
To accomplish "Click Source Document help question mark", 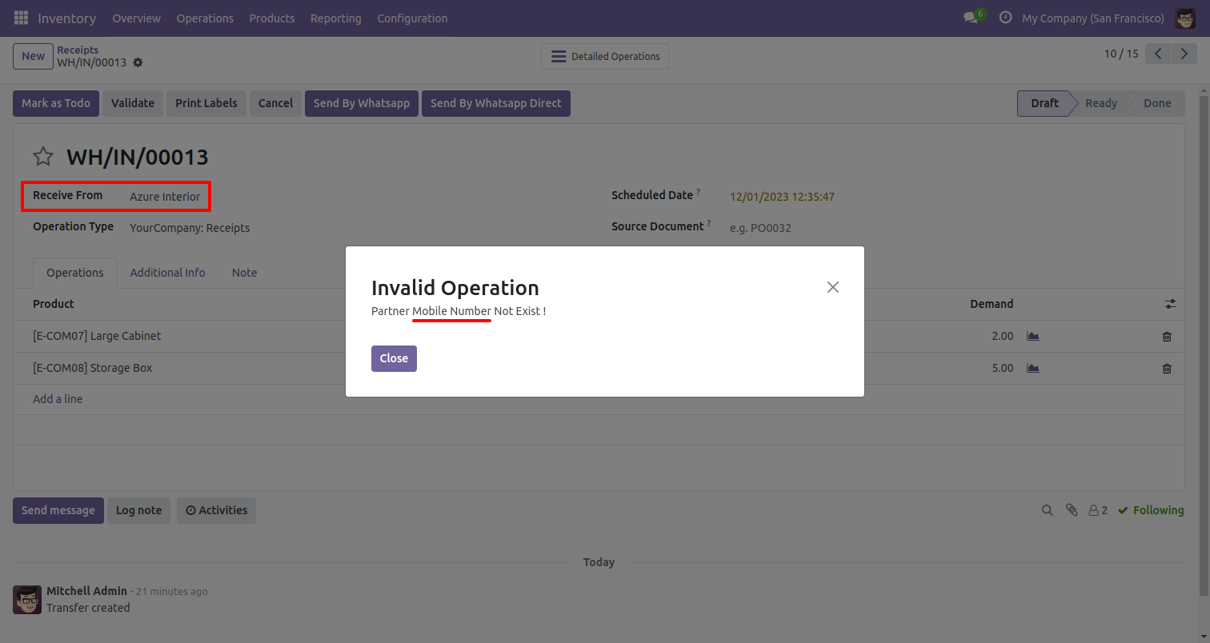I will click(x=709, y=224).
